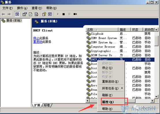Select the Computer Browser row name
The image size is (160, 114).
tap(103, 47)
